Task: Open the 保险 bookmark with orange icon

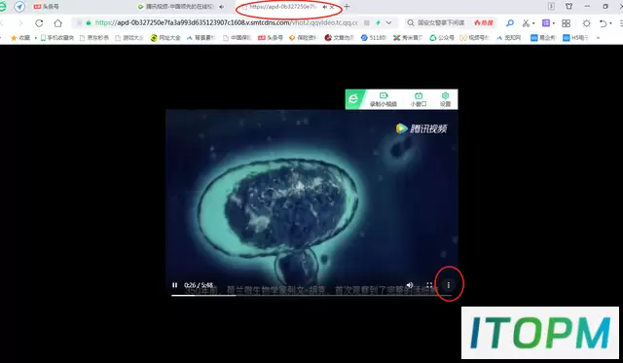Action: (x=304, y=38)
